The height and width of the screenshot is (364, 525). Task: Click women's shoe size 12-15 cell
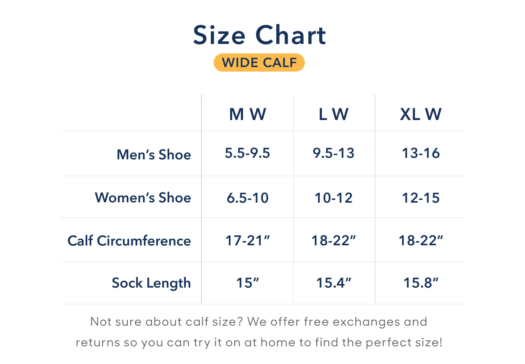[421, 198]
